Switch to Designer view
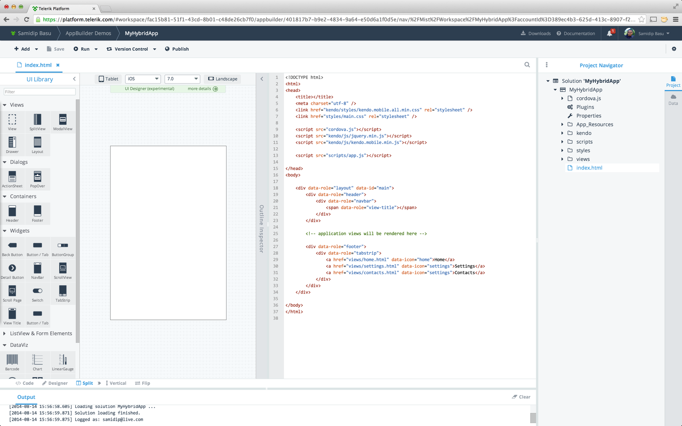The image size is (682, 426). tap(55, 383)
